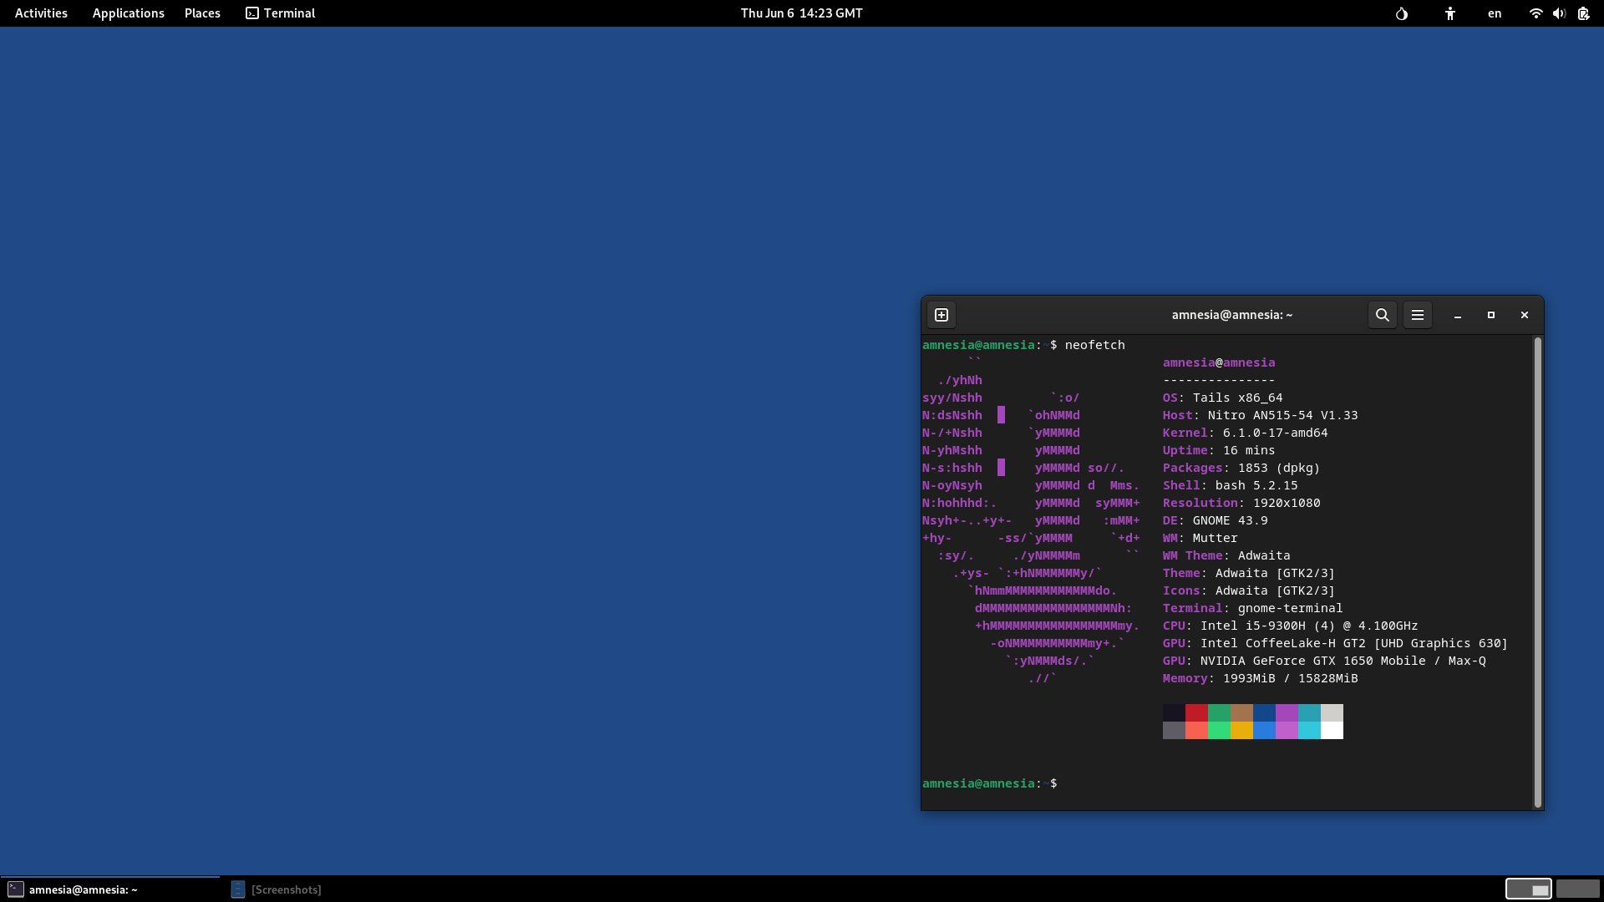Open the Tor onion status icon
This screenshot has width=1604, height=902.
[x=1402, y=13]
